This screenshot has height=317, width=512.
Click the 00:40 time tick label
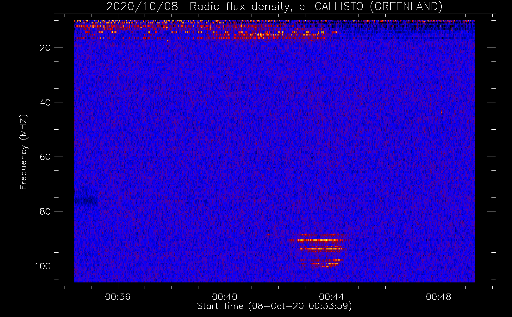pos(225,297)
